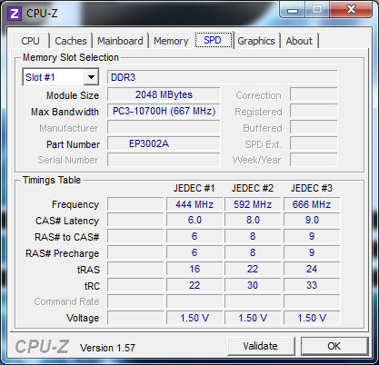Open the Memory tab
Image resolution: width=379 pixels, height=365 pixels.
pos(171,41)
